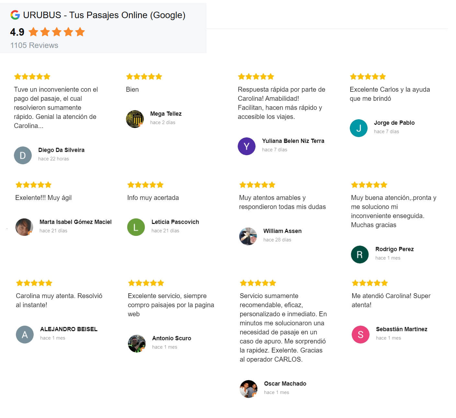Select Sebastián Martinez's pink avatar
The width and height of the screenshot is (456, 418).
[x=360, y=334]
